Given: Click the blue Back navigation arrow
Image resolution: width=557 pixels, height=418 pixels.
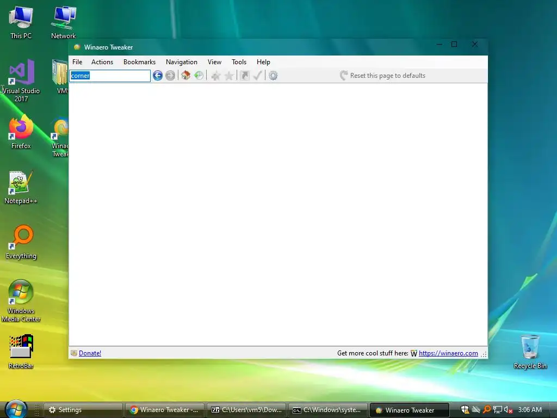Looking at the screenshot, I should (x=158, y=75).
